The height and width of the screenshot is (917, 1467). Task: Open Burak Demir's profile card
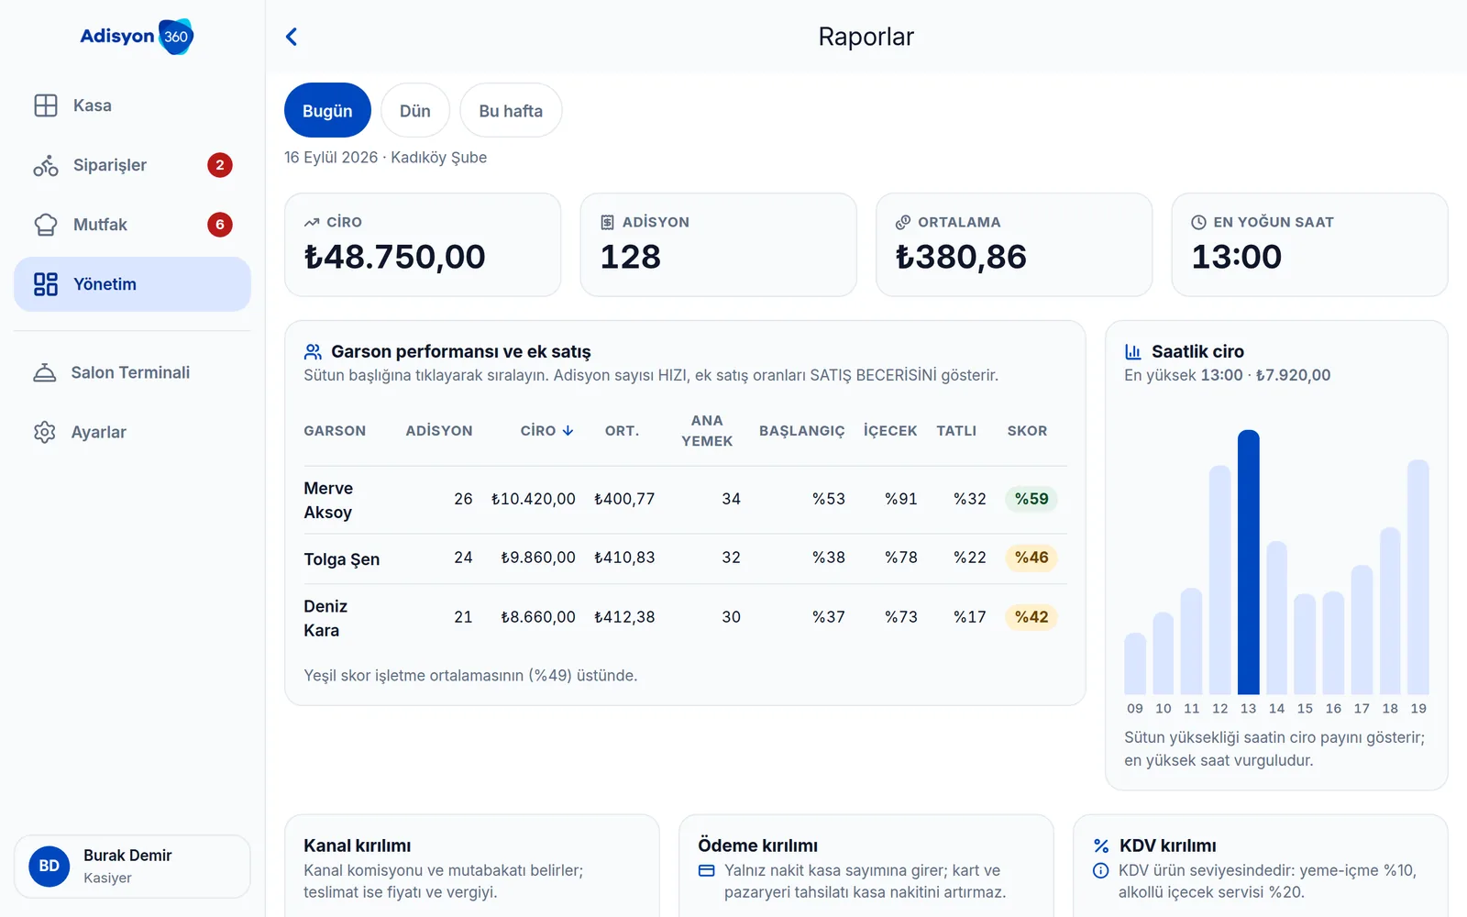point(132,867)
